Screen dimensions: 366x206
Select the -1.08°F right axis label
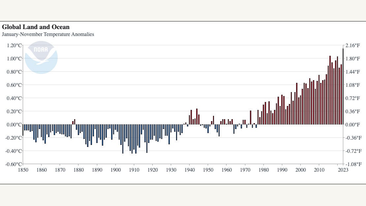(353, 164)
